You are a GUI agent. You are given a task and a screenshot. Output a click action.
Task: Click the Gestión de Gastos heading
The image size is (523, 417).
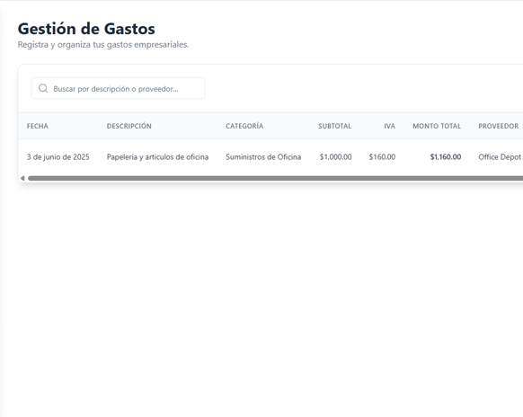click(86, 29)
